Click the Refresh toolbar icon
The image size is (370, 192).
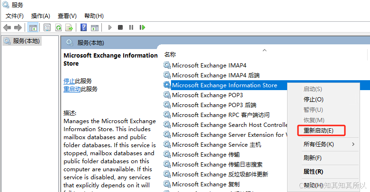58,27
